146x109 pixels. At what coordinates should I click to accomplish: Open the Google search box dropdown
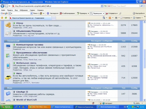pyautogui.click(x=31, y=13)
